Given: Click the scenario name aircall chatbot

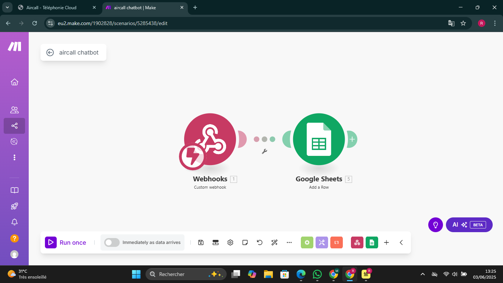Looking at the screenshot, I should [79, 53].
